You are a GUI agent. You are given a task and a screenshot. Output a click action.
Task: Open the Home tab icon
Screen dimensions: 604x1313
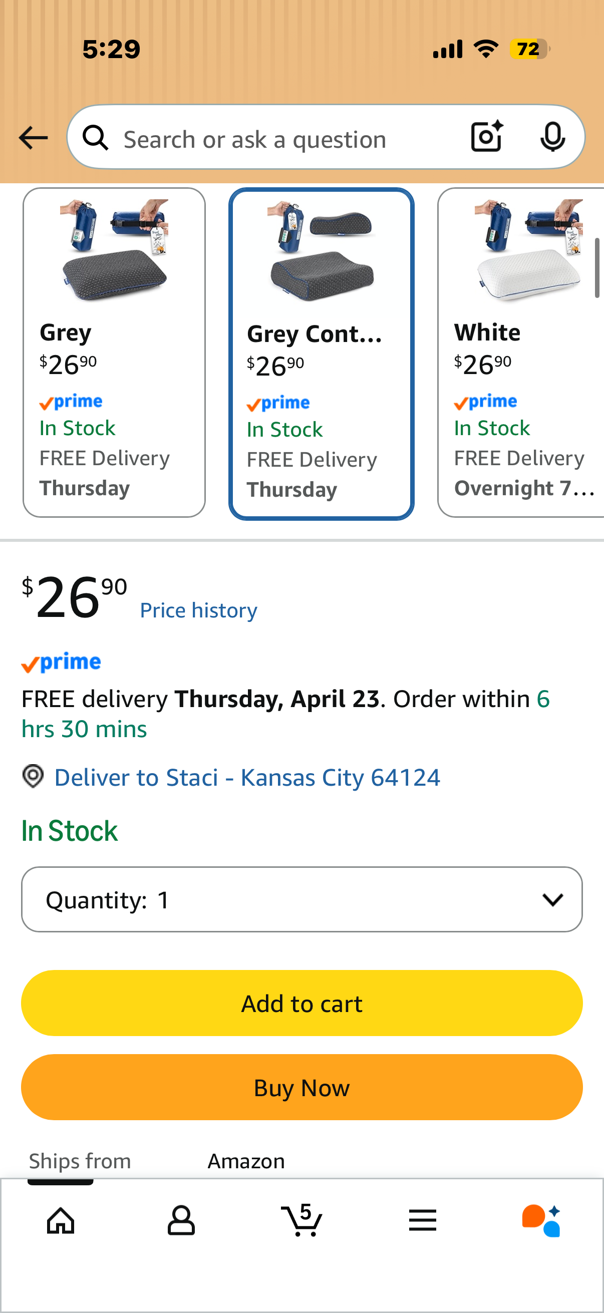(x=61, y=1220)
